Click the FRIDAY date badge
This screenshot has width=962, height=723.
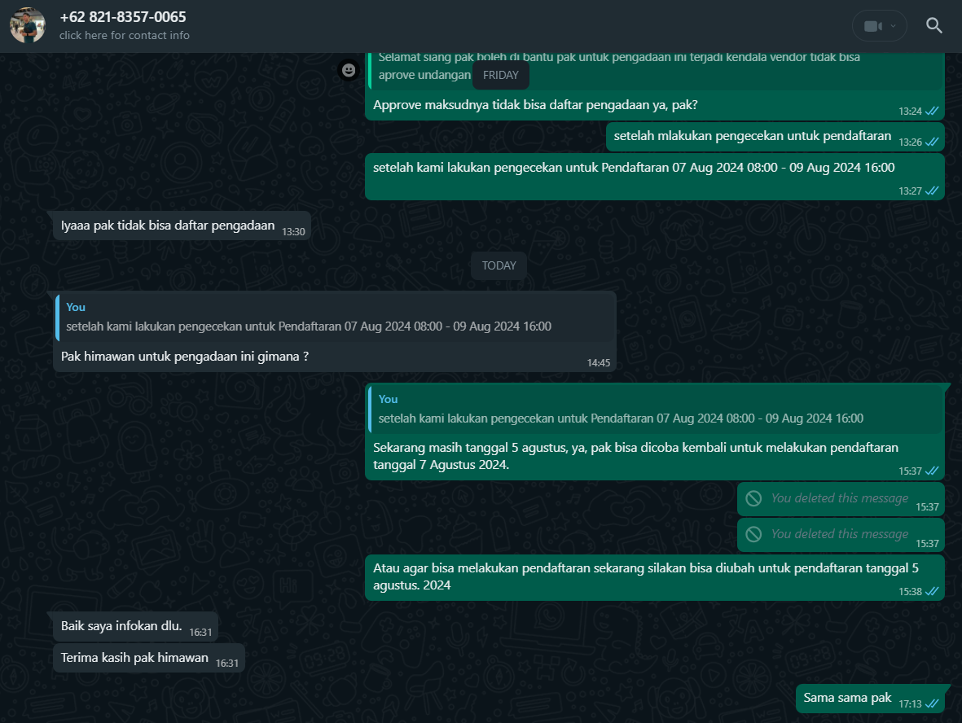500,75
